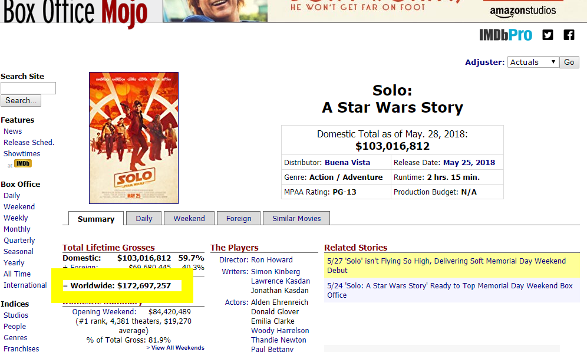This screenshot has height=352, width=587.
Task: Open the All Time box office link
Action: pyautogui.click(x=17, y=274)
